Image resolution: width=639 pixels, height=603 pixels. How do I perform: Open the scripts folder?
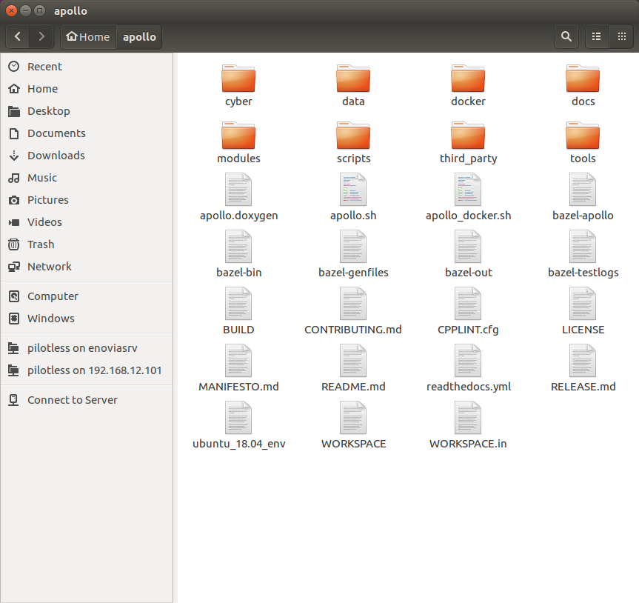click(x=353, y=142)
